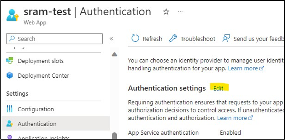Click the star favorite icon beside Authentication
285x140 pixels.
point(166,12)
